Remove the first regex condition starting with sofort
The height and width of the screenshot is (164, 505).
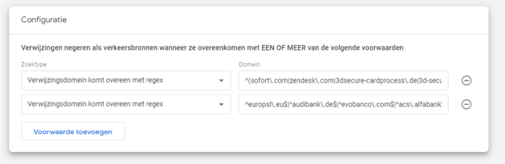466,81
